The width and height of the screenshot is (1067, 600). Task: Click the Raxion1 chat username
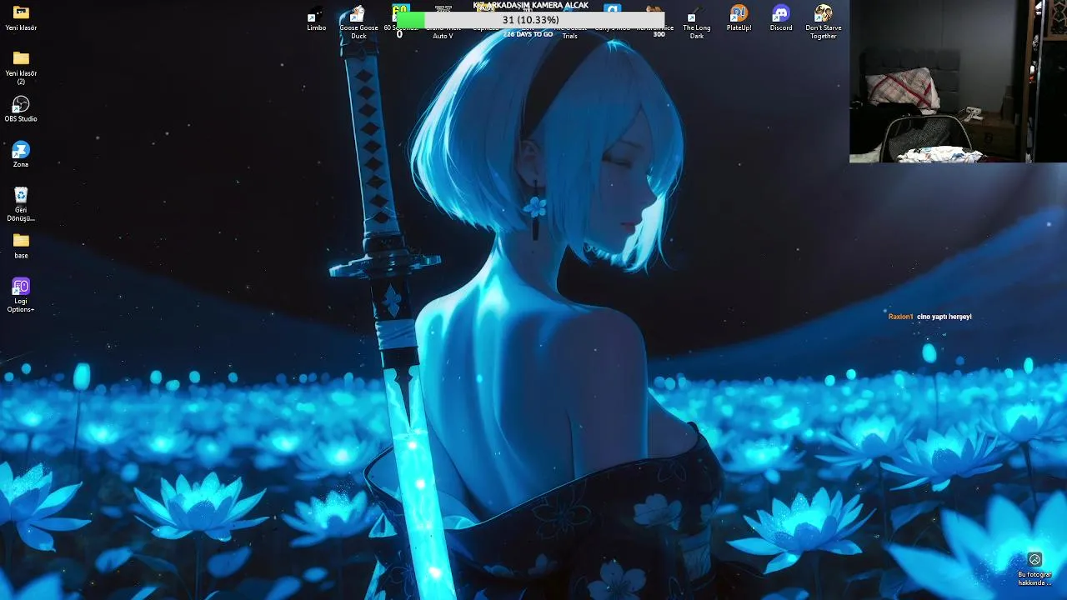[x=900, y=317]
